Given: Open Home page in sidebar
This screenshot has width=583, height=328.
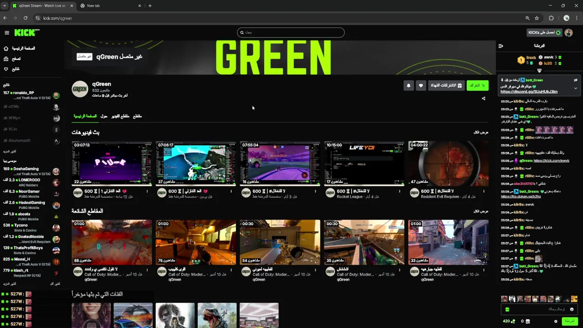Looking at the screenshot, I should tap(19, 48).
